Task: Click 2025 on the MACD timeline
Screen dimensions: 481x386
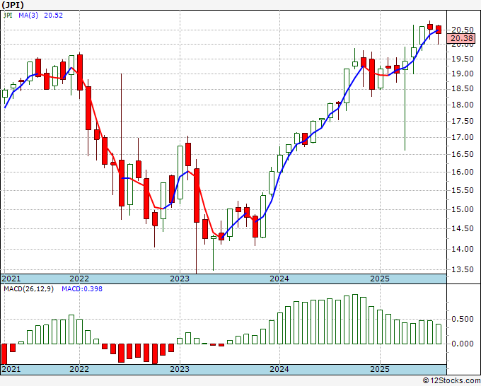Action: pyautogui.click(x=379, y=369)
